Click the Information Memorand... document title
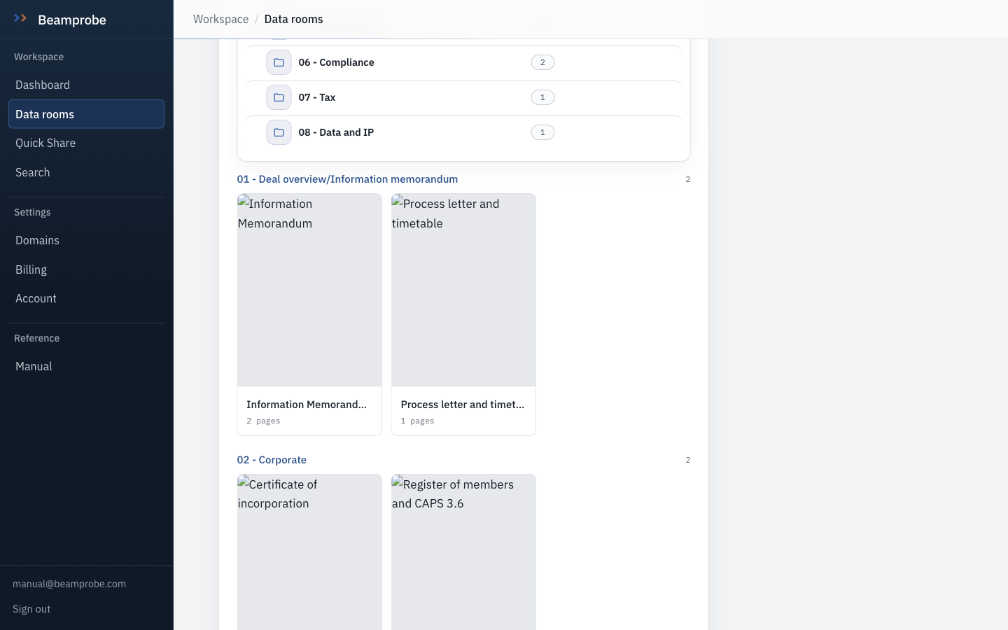The height and width of the screenshot is (630, 1008). click(307, 405)
